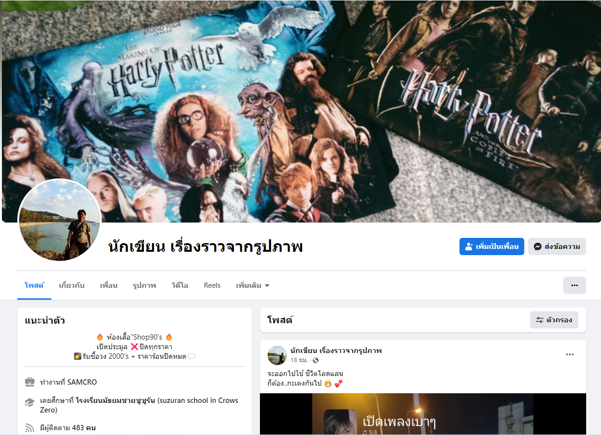
Task: Click the profile name นักเขียน เรื่องราวจากรูปภาพ heading
Action: tap(205, 247)
